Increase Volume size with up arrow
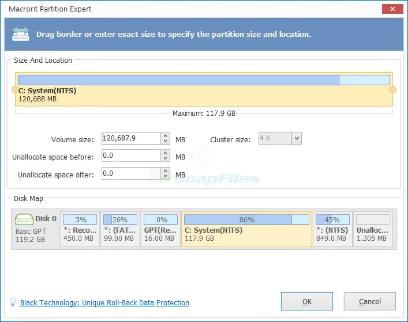Image resolution: width=408 pixels, height=322 pixels. pyautogui.click(x=165, y=135)
